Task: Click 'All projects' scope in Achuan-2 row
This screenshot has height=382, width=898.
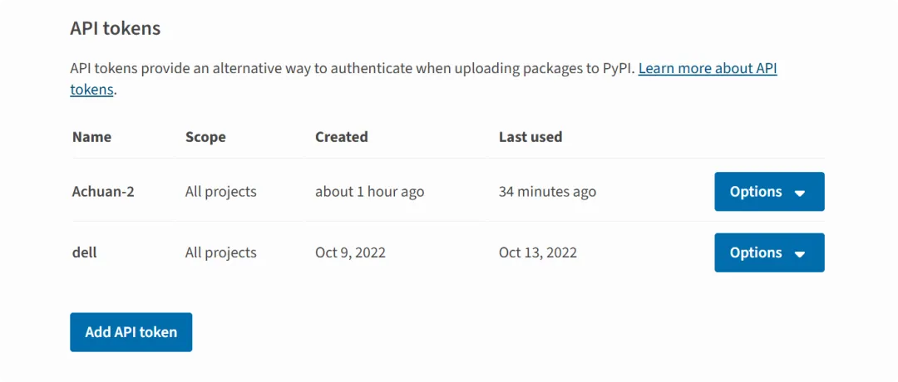Action: [220, 192]
